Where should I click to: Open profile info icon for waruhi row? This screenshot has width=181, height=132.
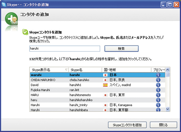(x=158, y=75)
